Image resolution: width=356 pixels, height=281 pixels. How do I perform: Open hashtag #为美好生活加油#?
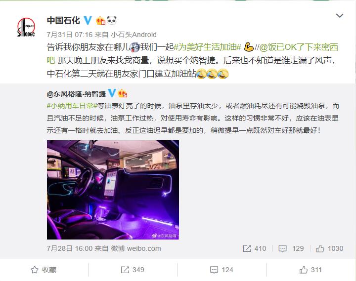(207, 47)
